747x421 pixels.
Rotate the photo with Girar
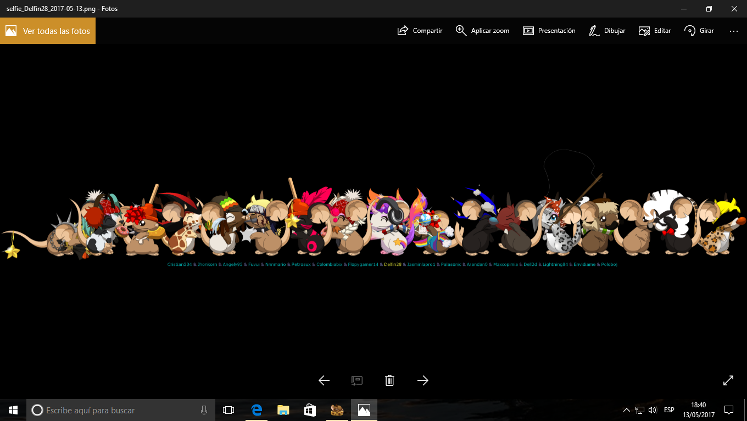699,31
